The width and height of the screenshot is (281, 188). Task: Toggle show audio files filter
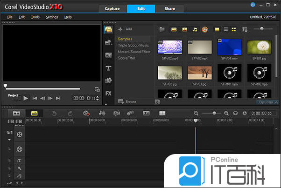click(195, 29)
